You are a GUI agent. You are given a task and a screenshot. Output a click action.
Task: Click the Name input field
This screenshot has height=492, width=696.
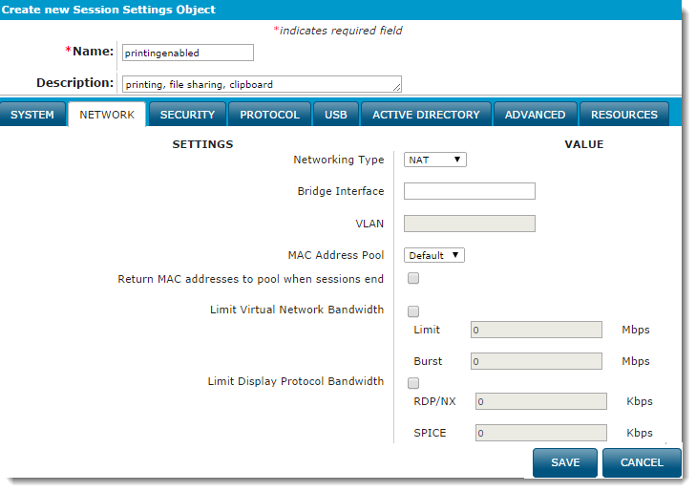pyautogui.click(x=187, y=53)
